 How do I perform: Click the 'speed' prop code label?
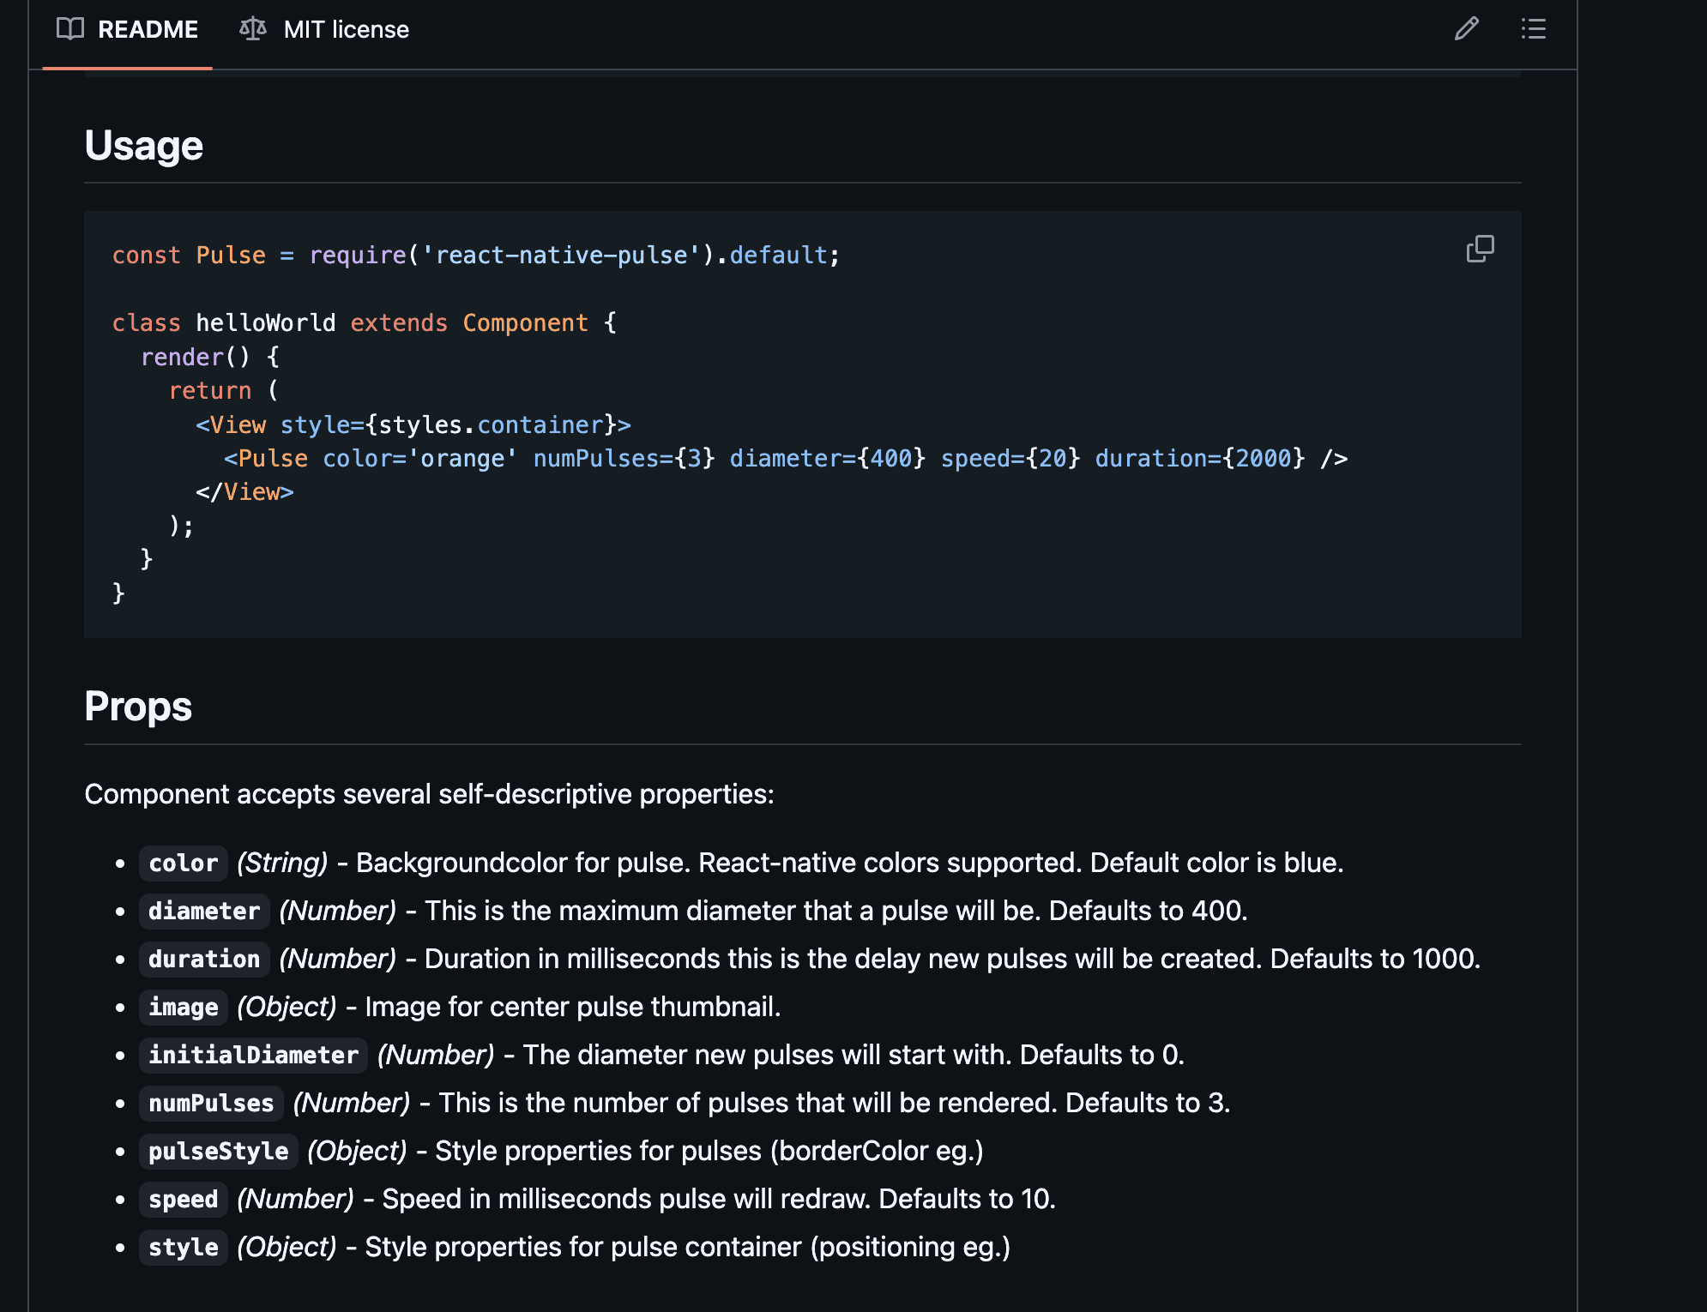[183, 1199]
